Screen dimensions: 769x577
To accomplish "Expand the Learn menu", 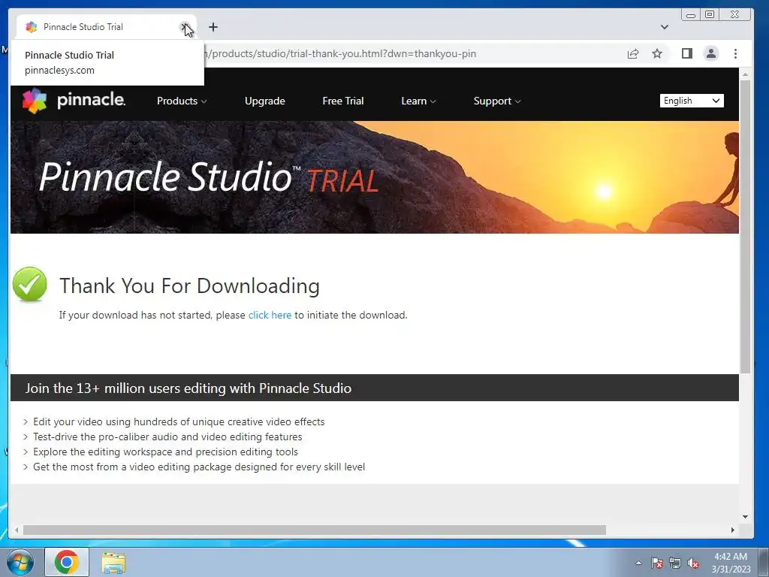I will pyautogui.click(x=418, y=101).
